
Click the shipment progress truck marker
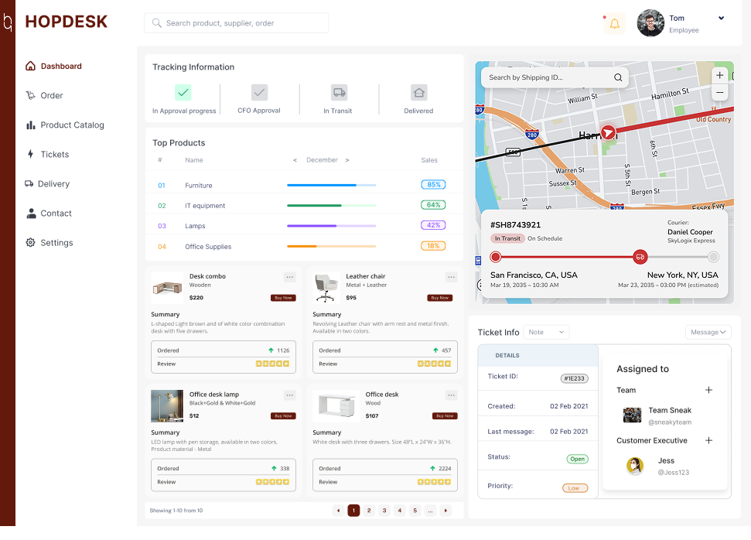(x=640, y=257)
